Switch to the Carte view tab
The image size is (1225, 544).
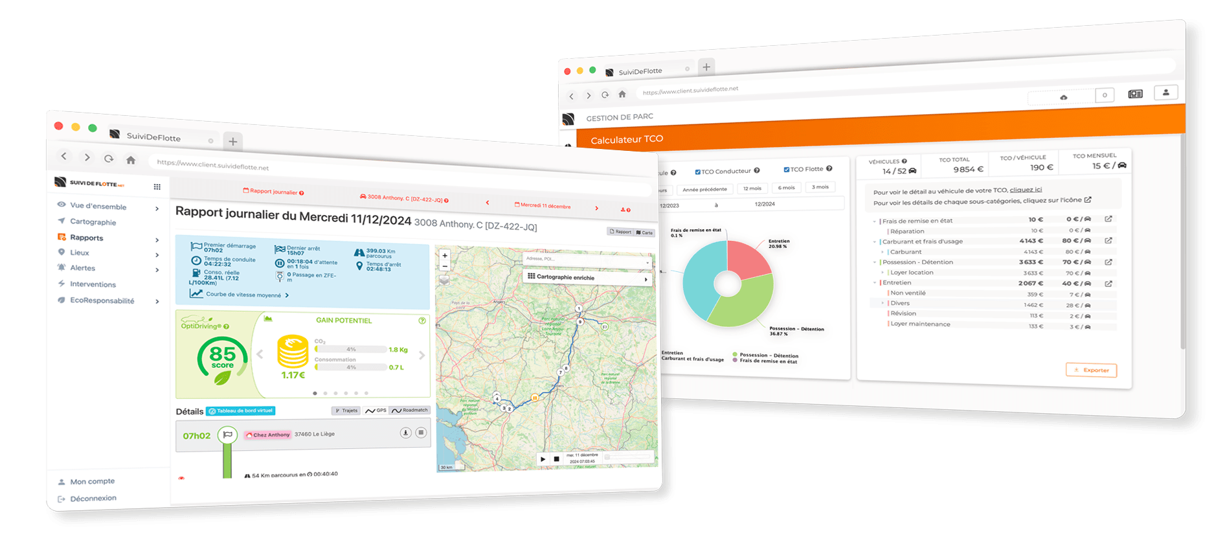[x=644, y=232]
